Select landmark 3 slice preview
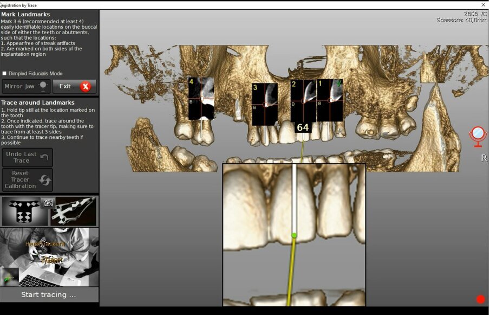Screen dimensions: 490x315 tap(265, 104)
